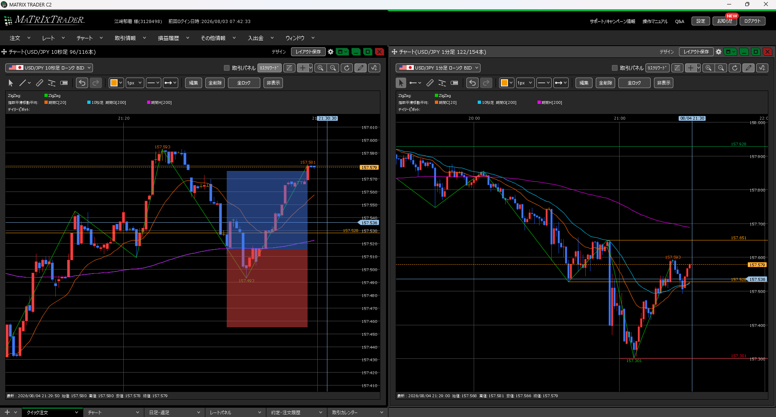
Task: Add indicator via wave-plus icon in 10秒足 chart
Action: 374,68
